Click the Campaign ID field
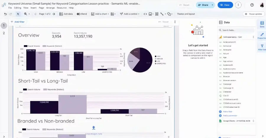Image resolution: width=266 pixels, height=138 pixels. coord(228,88)
